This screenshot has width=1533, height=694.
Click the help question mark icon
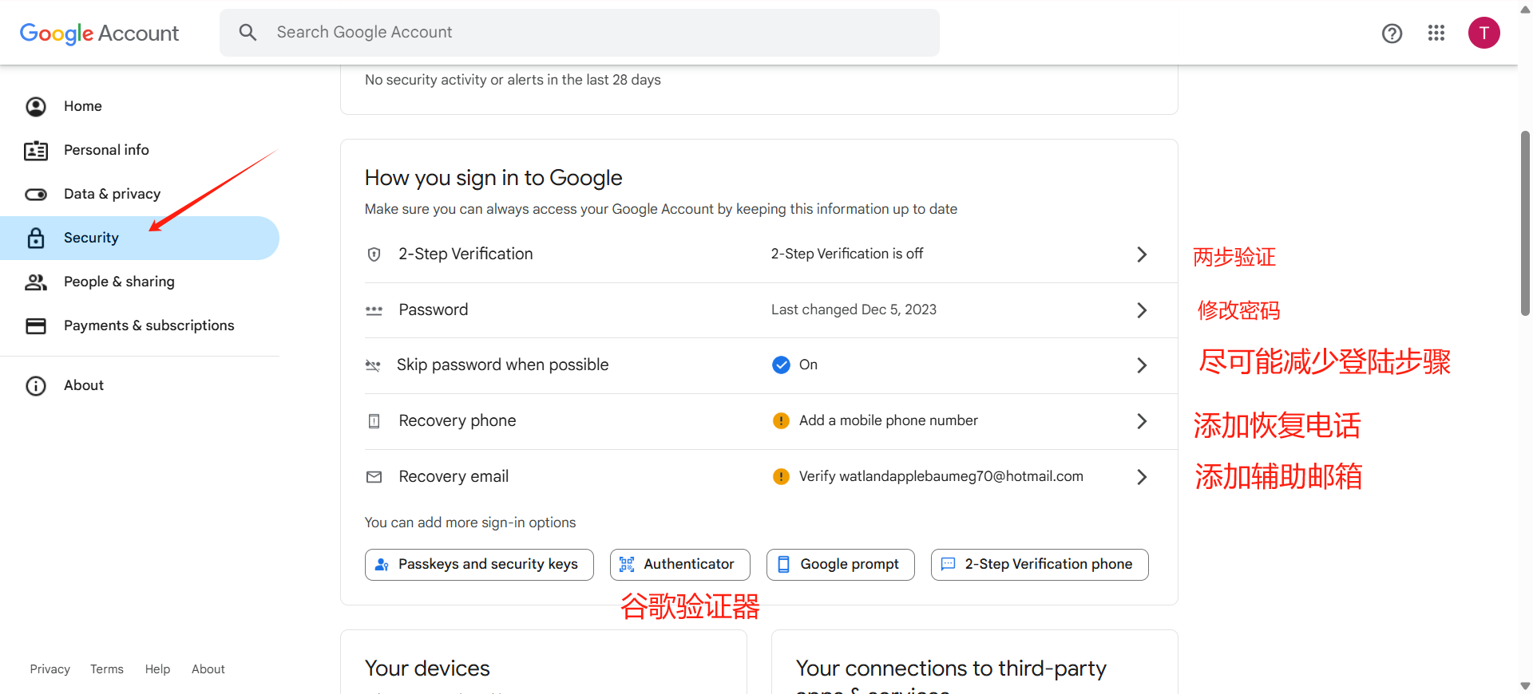point(1392,34)
